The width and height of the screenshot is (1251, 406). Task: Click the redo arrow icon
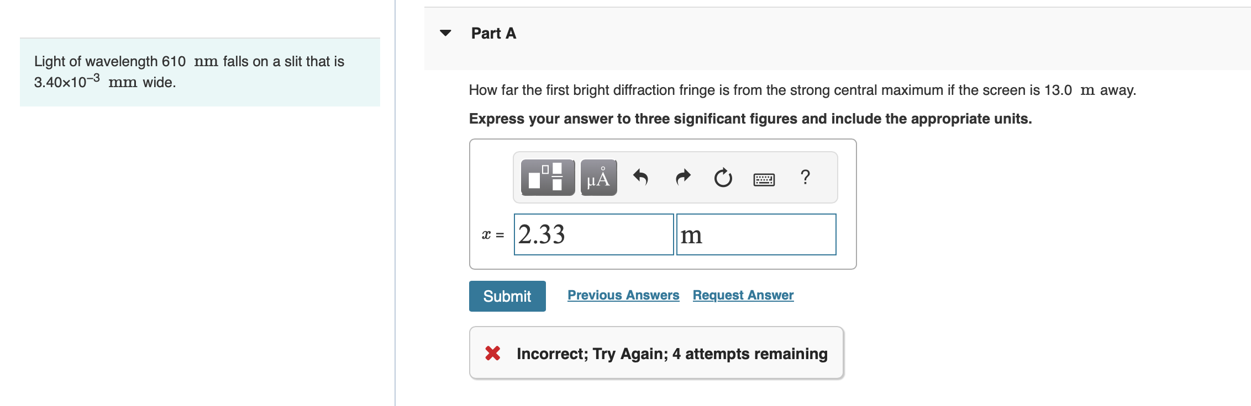coord(683,178)
